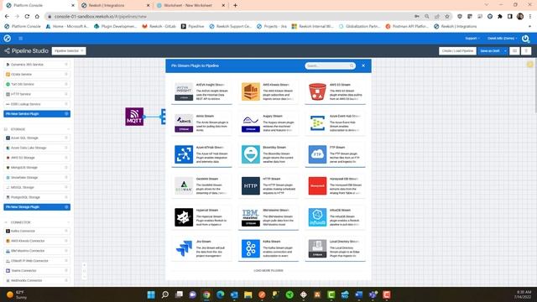This screenshot has height=302, width=537.
Task: Click Pin New Service Plugin button
Action: point(37,114)
